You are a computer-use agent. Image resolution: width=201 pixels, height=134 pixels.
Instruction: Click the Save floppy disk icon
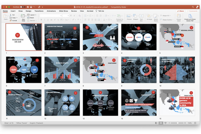[31, 7]
